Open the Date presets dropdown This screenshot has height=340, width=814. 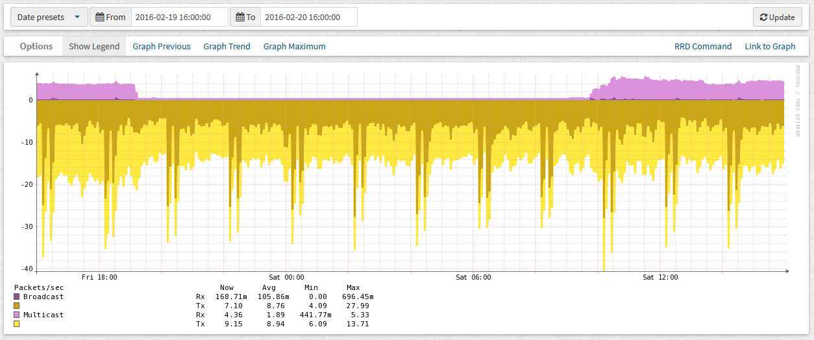pos(49,18)
